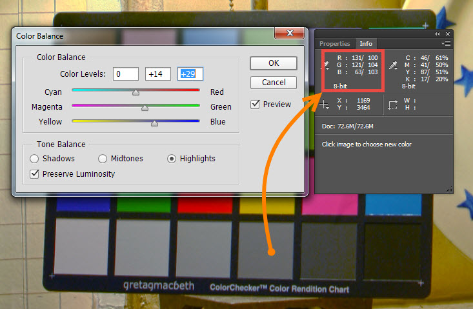
Task: Click the width/height transform icon
Action: click(392, 105)
